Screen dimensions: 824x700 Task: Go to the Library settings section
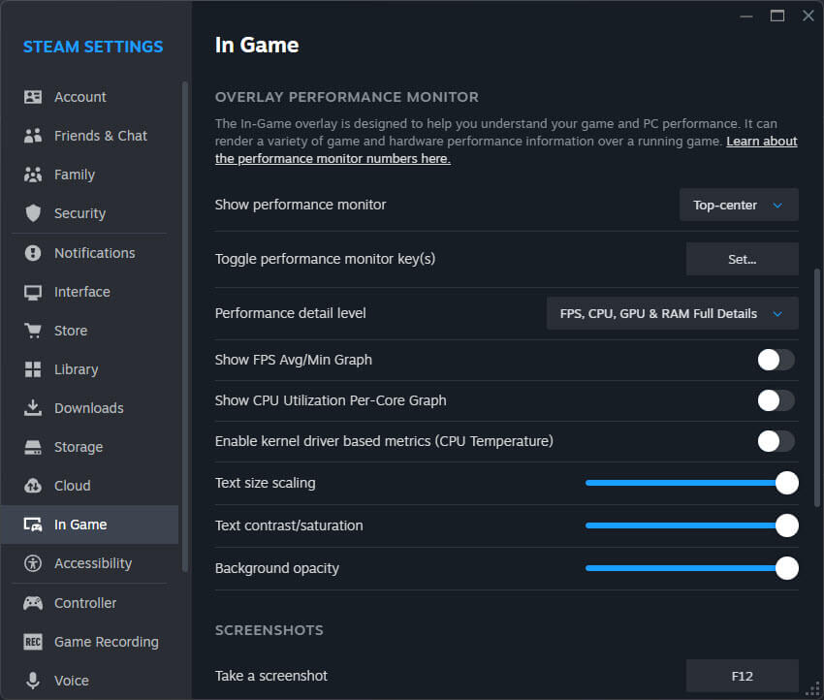pos(76,369)
